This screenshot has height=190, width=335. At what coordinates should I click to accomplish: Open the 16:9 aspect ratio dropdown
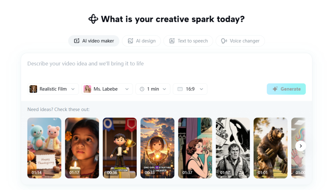point(202,89)
